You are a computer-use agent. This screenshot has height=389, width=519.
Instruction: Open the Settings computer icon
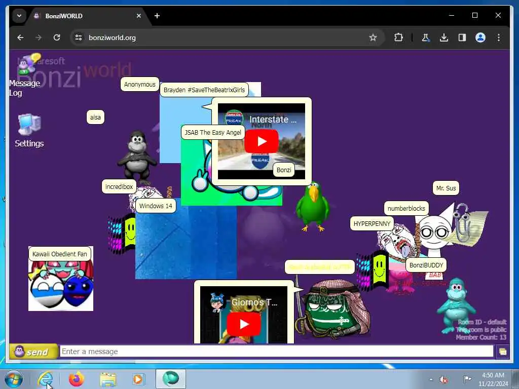29,130
